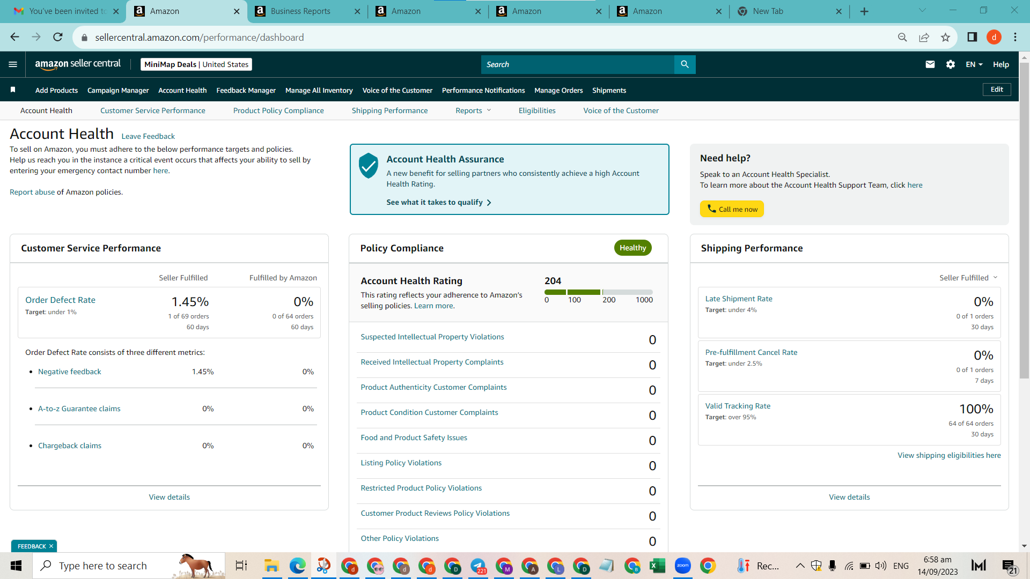This screenshot has height=579, width=1030.
Task: Reload the page with the refresh icon
Action: (58, 37)
